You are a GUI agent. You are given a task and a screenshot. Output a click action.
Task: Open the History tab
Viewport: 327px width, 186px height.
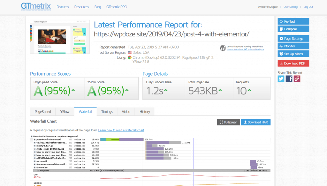145,112
